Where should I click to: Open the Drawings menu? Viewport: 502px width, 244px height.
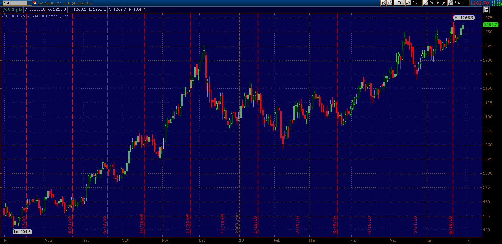tap(438, 3)
